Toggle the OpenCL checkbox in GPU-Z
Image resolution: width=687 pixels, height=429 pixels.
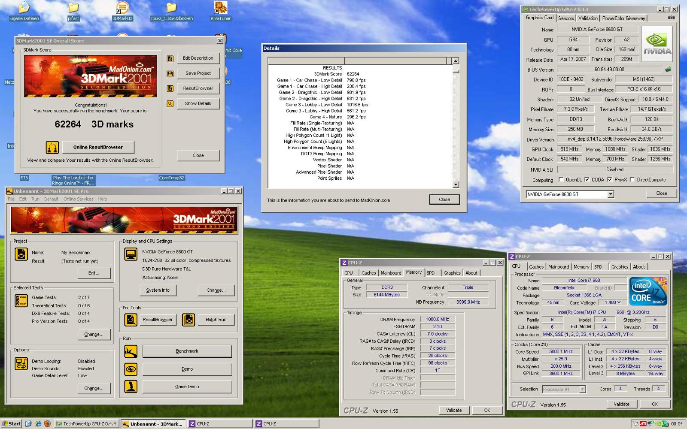(561, 180)
